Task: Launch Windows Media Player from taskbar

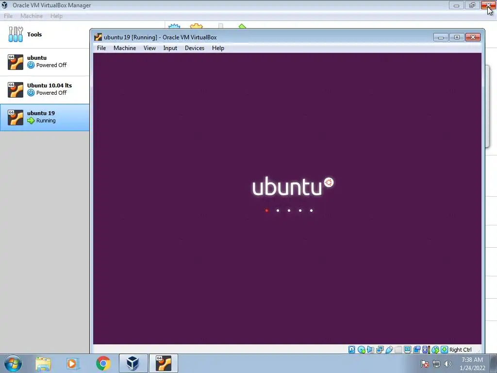Action: point(72,363)
